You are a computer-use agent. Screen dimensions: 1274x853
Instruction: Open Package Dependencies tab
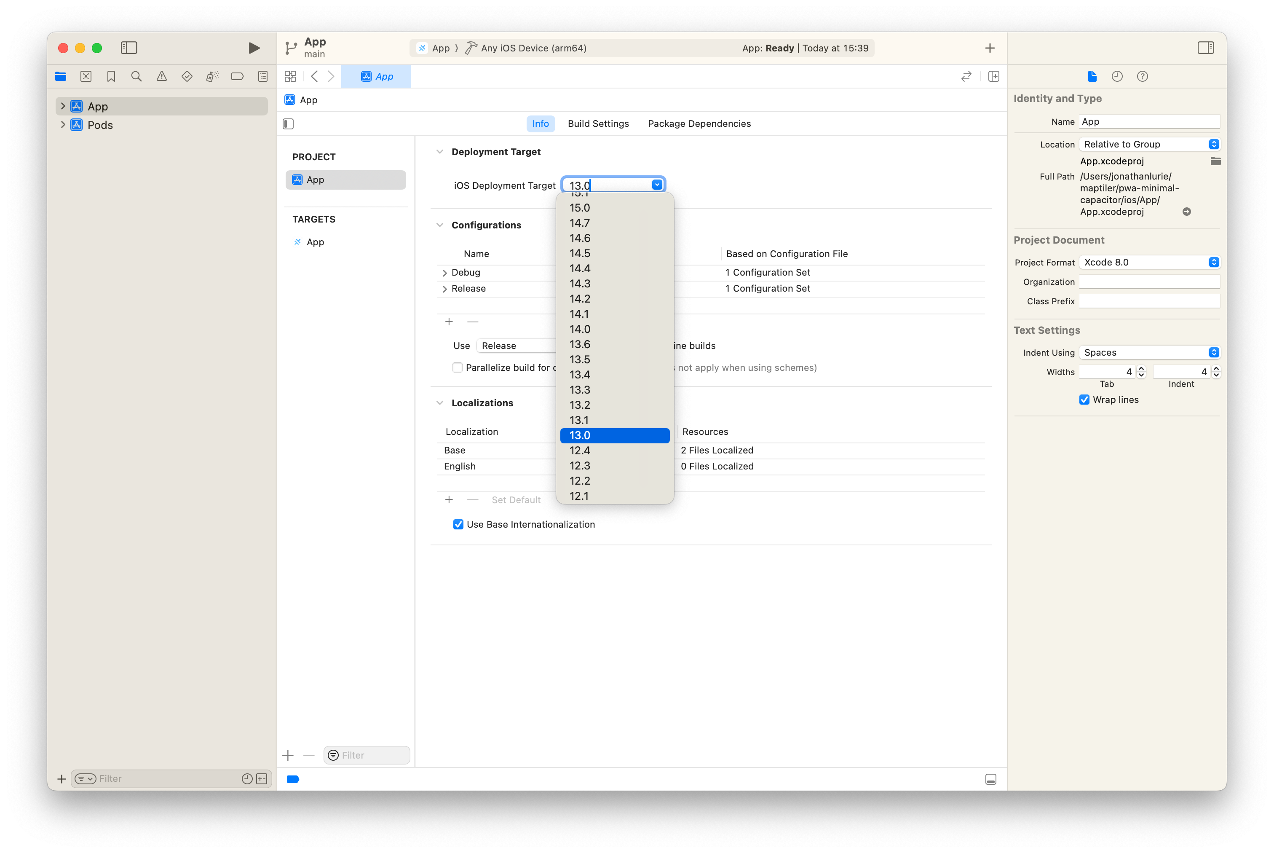(699, 123)
